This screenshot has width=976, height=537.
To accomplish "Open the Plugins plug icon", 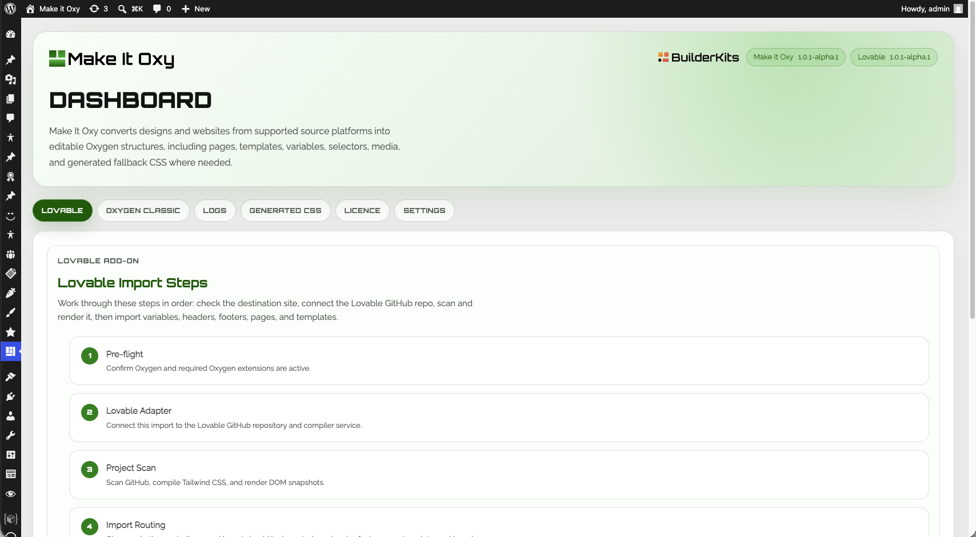I will point(10,396).
